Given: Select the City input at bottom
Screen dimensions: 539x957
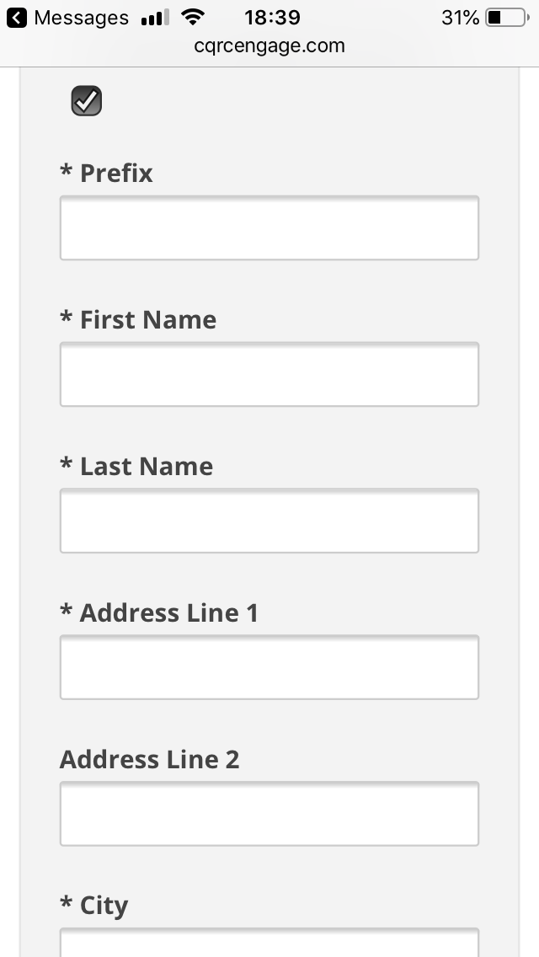Looking at the screenshot, I should click(269, 943).
